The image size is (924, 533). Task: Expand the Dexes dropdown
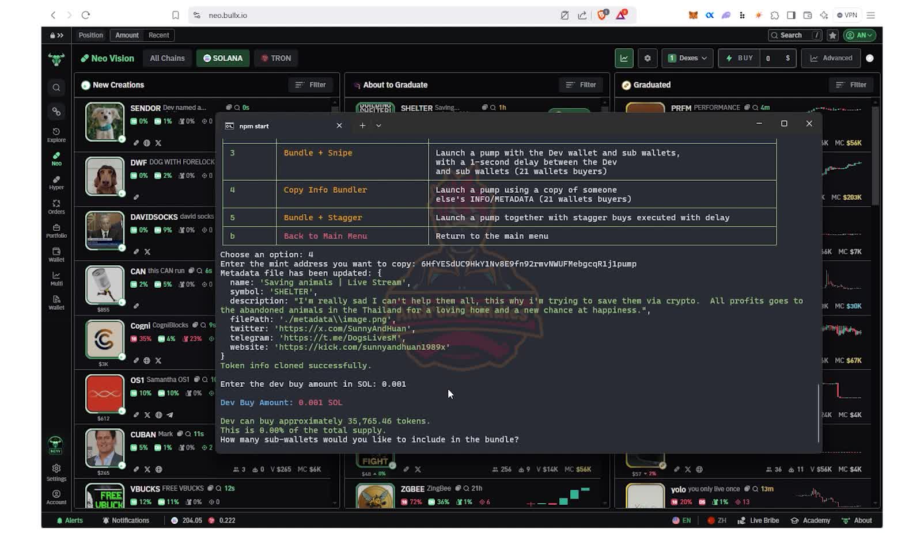(x=687, y=58)
